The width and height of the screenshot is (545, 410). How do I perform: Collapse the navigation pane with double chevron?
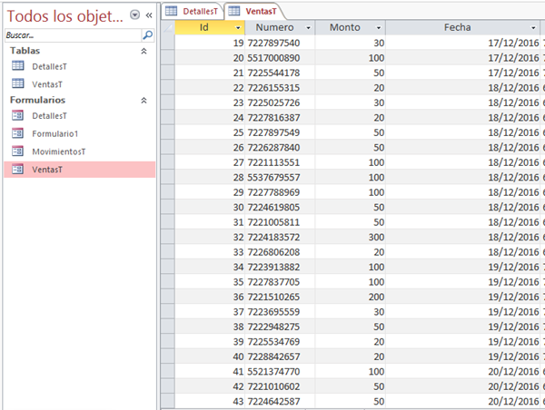[149, 15]
